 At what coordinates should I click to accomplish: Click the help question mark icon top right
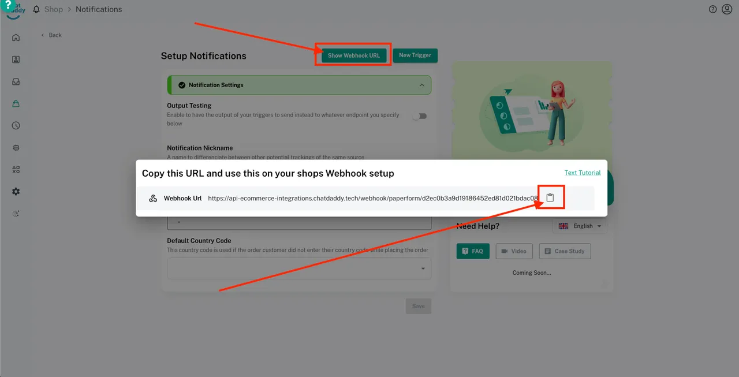712,9
